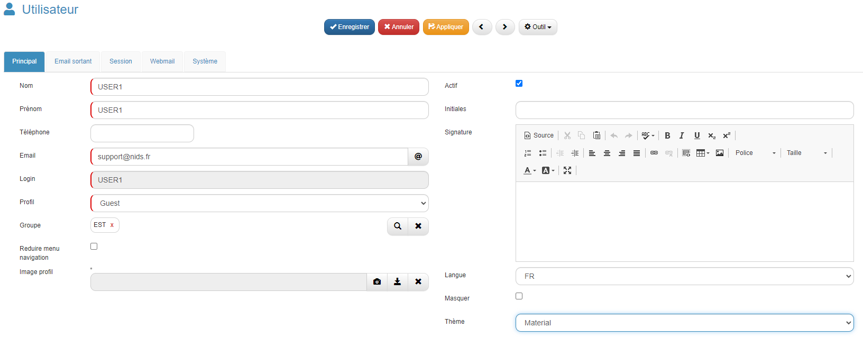Screen dimensions: 863x337
Task: Open the text color picker
Action: 530,170
